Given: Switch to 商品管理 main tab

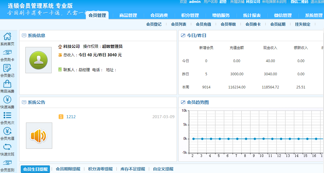Looking at the screenshot, I should (128, 15).
